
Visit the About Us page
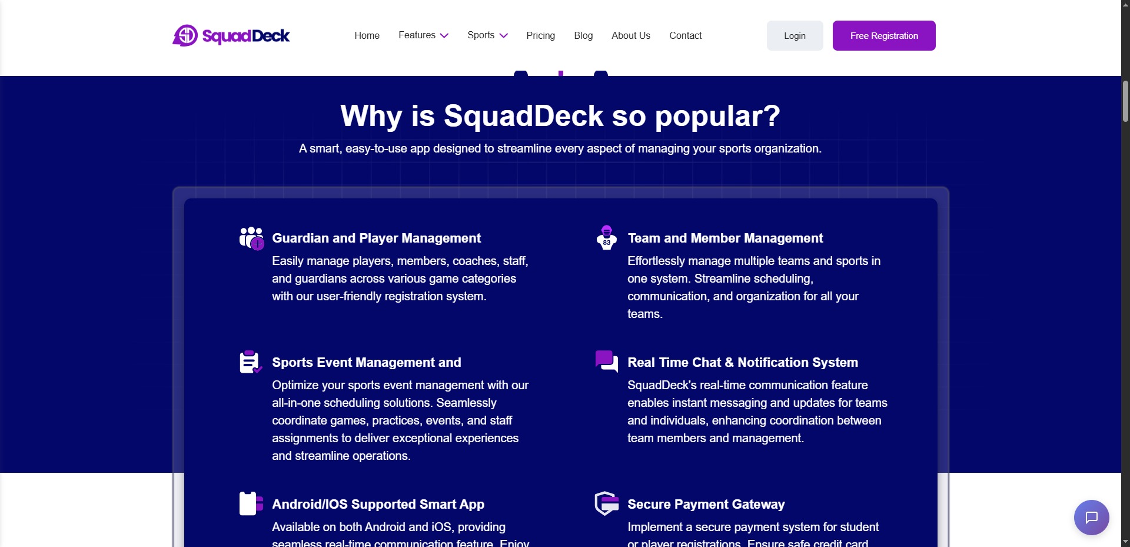coord(630,36)
